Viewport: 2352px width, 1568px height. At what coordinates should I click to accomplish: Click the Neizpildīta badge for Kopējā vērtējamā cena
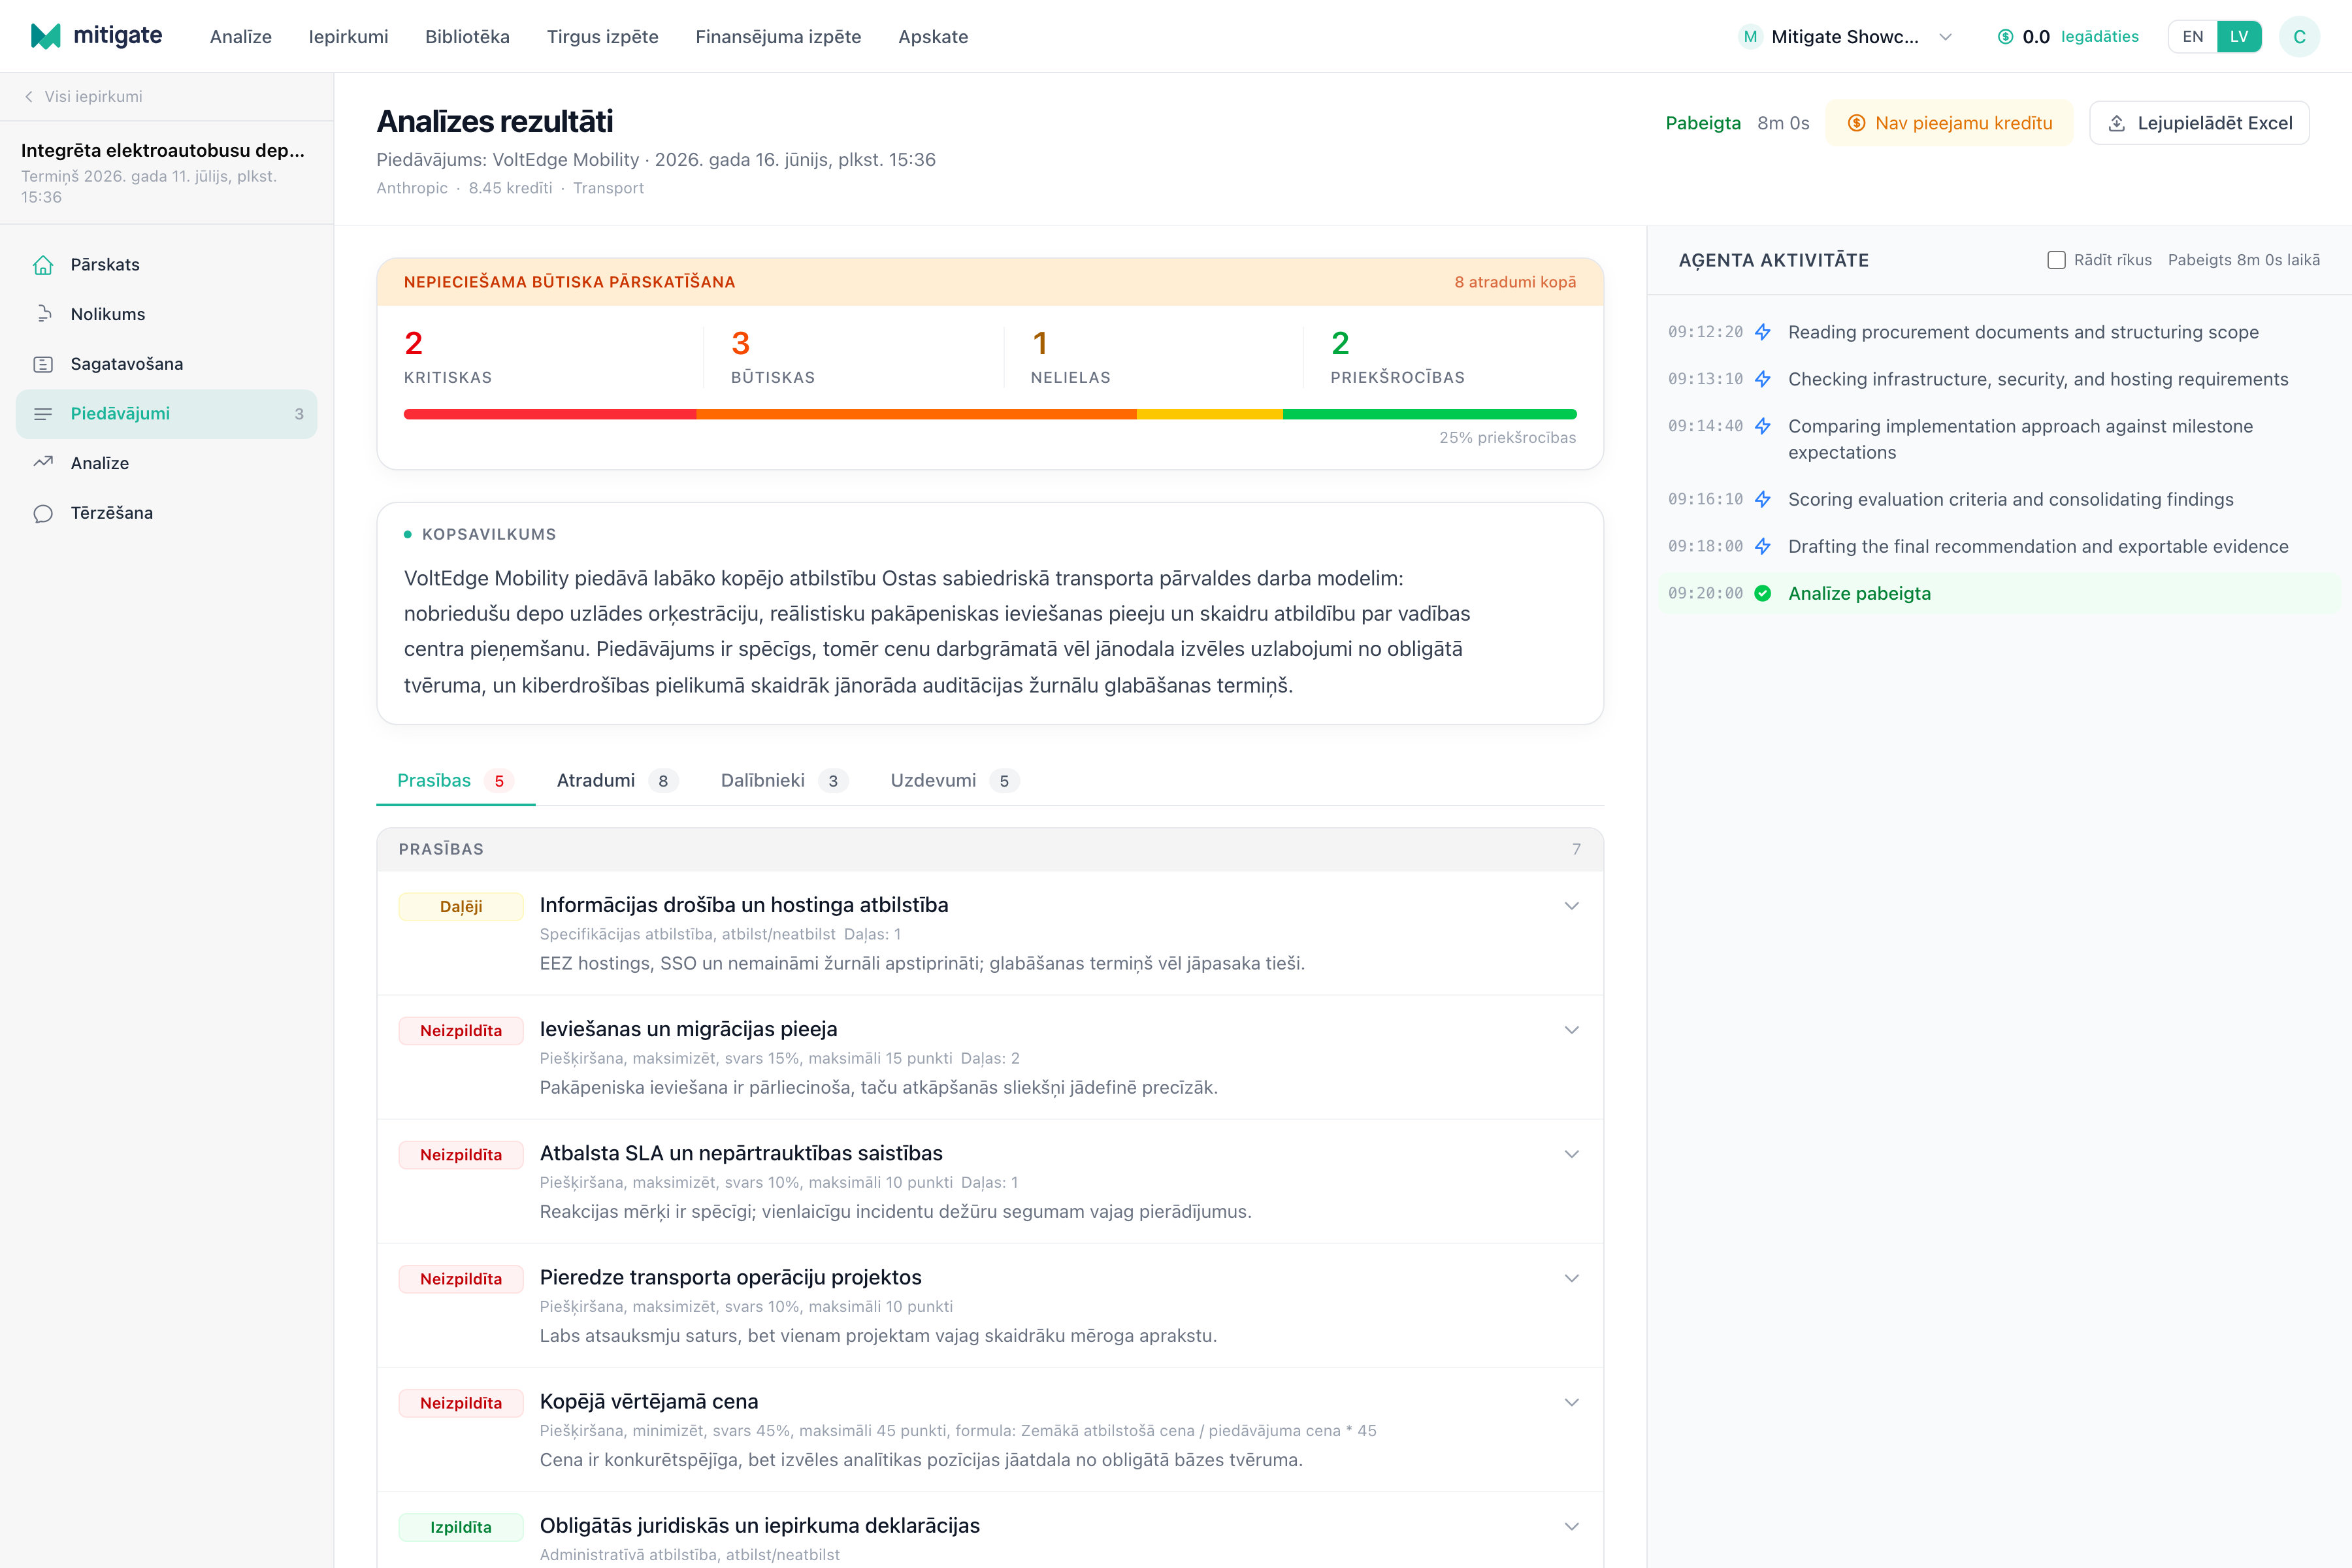tap(461, 1403)
